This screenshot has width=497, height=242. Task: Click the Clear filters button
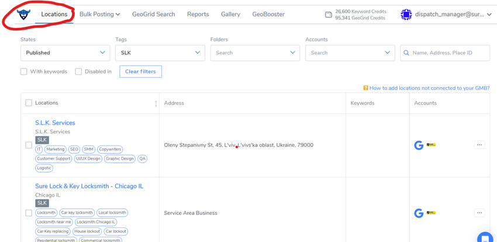140,71
